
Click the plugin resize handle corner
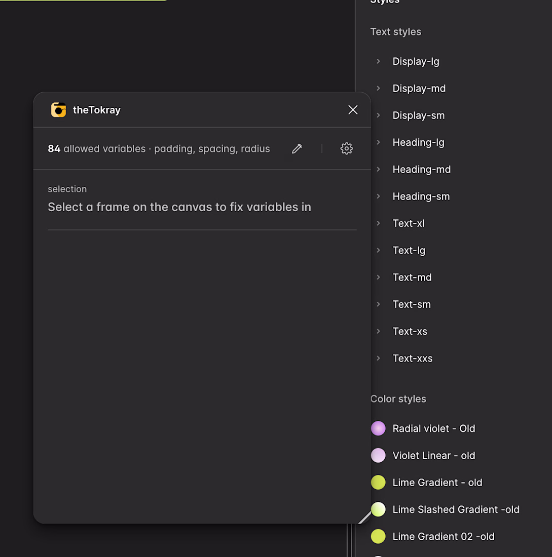364,517
